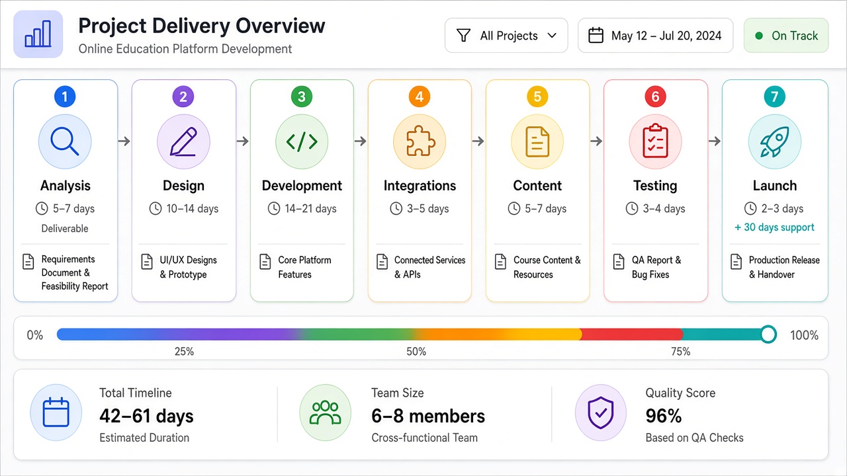Select the Integrations puzzle piece icon
847x476 pixels.
[x=420, y=141]
